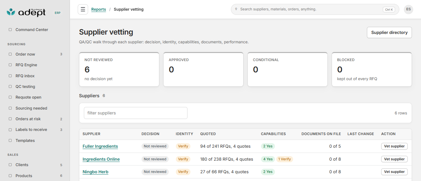Screen dimensions: 421x181
Task: Click the Reports breadcrumb link
Action: tap(98, 9)
